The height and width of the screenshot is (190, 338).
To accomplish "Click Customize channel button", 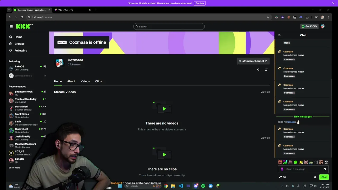I will pyautogui.click(x=253, y=61).
